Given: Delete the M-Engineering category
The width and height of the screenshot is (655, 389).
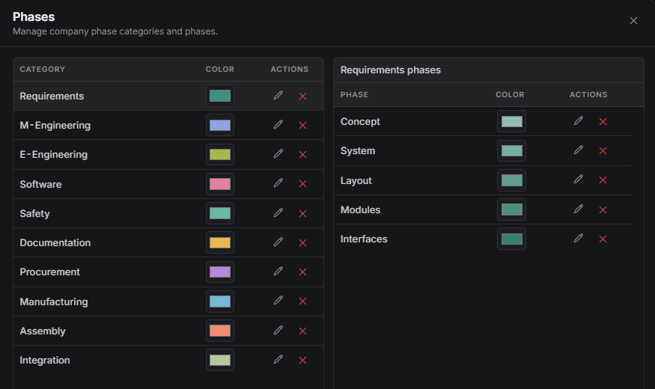Looking at the screenshot, I should [303, 125].
